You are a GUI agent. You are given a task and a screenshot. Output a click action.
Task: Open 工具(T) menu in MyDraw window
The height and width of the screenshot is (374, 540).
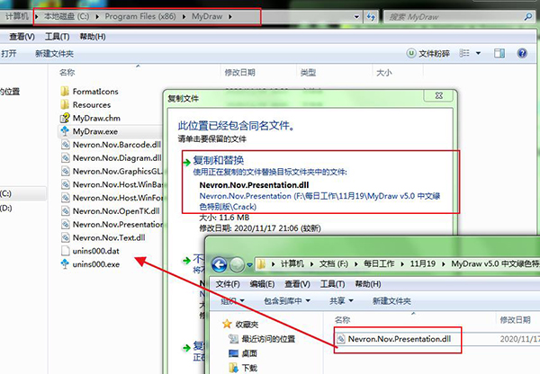click(x=58, y=37)
